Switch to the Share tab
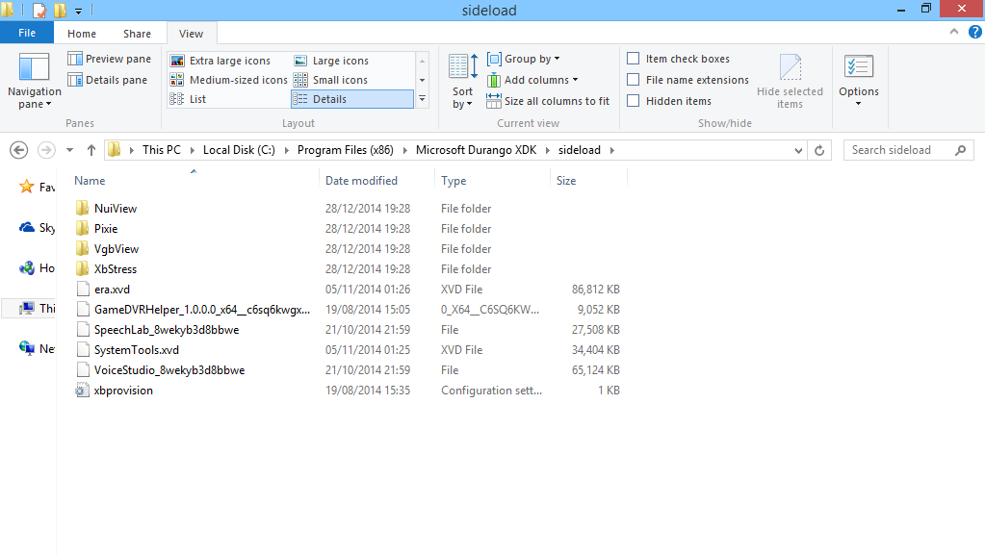The width and height of the screenshot is (985, 555). [x=137, y=34]
